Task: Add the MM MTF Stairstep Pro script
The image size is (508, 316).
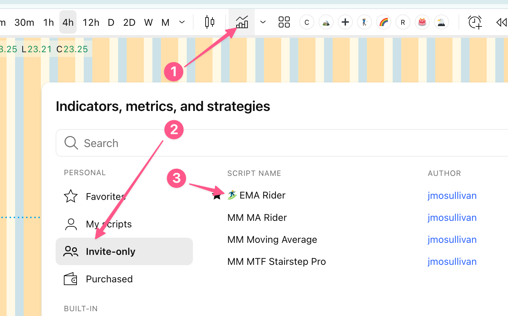Action: (x=276, y=261)
